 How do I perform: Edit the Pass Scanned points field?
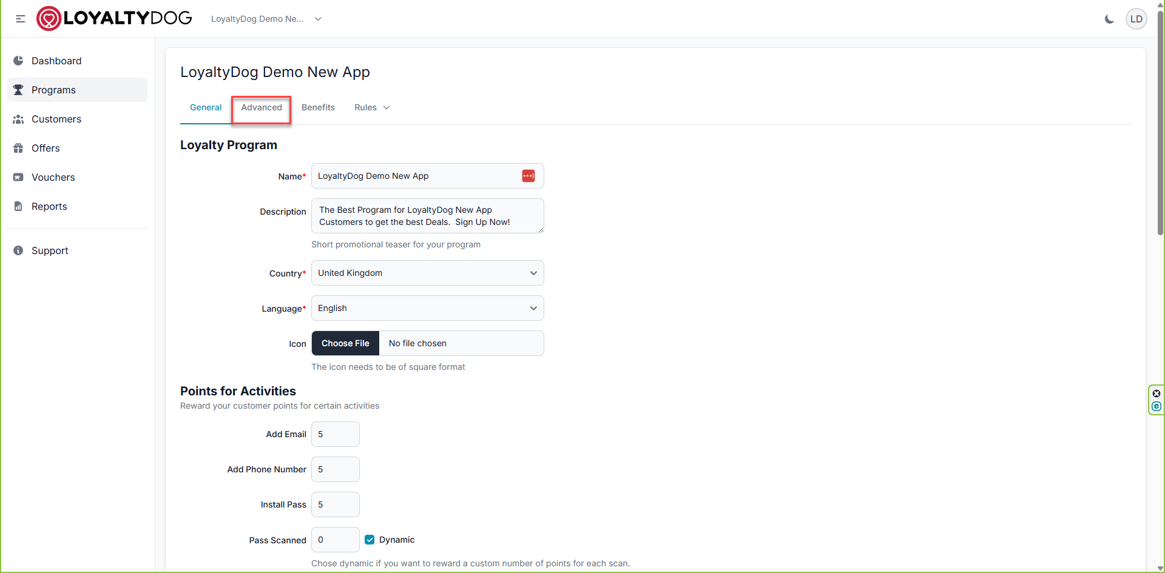(336, 540)
